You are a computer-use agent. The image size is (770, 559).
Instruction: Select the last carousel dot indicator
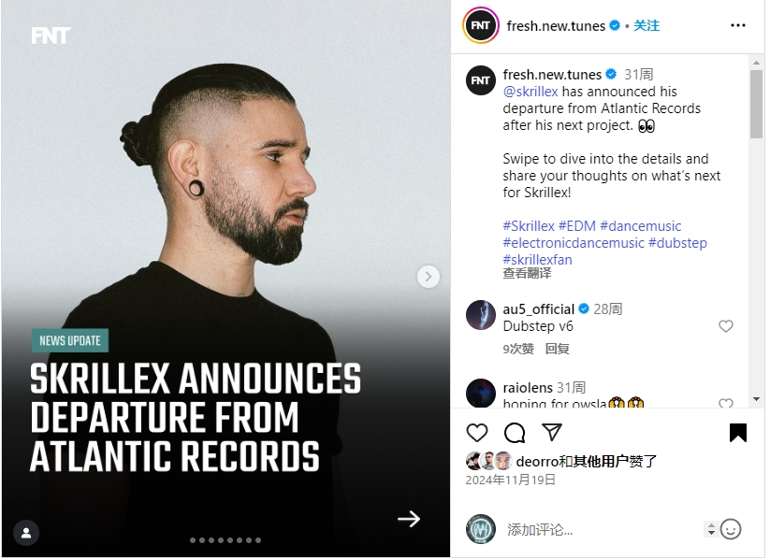tap(258, 540)
